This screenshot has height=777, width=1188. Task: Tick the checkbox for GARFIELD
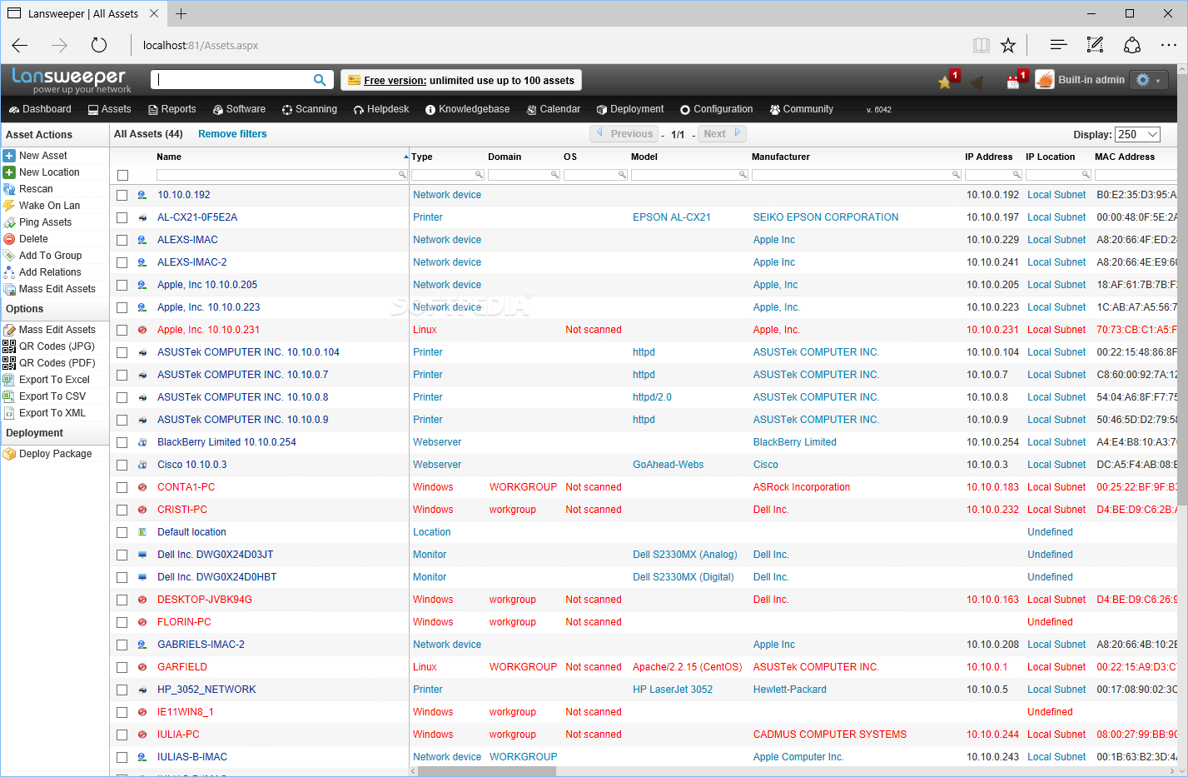[x=122, y=667]
